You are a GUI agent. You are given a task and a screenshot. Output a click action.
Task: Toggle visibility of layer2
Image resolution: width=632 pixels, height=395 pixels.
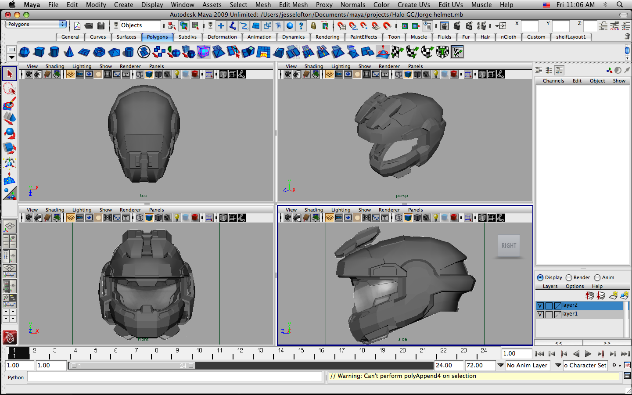pyautogui.click(x=540, y=305)
